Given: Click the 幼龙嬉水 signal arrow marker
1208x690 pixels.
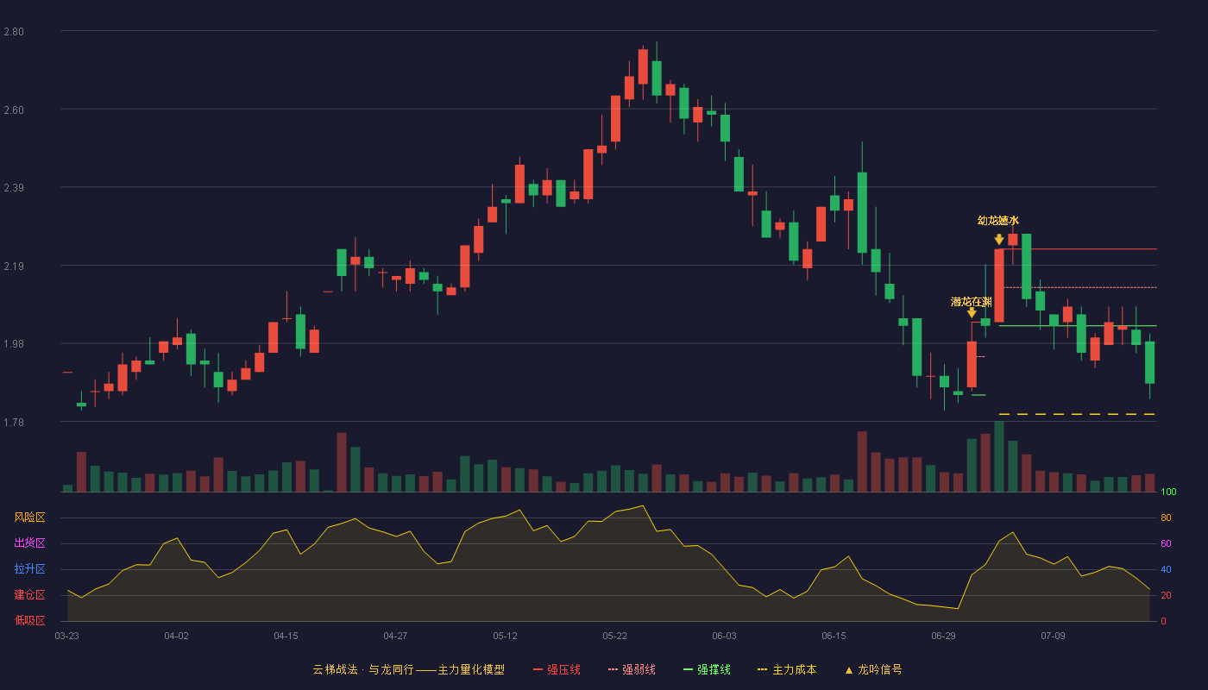Looking at the screenshot, I should (x=999, y=239).
